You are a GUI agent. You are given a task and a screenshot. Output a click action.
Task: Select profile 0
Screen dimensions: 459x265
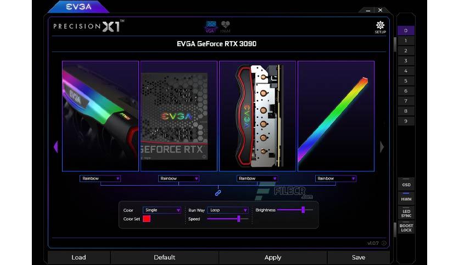(406, 31)
